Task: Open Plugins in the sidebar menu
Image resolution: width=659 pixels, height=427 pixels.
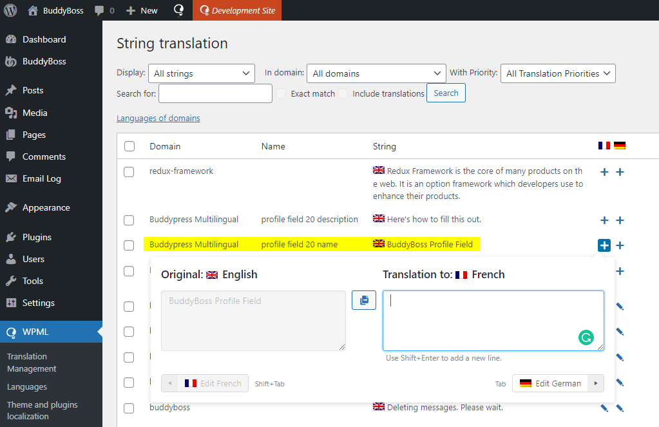Action: click(37, 237)
